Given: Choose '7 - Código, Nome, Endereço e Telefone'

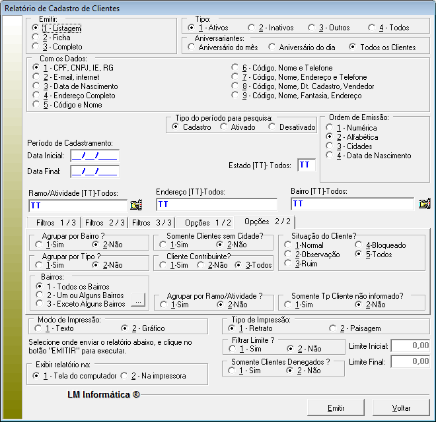Looking at the screenshot, I should click(235, 77).
